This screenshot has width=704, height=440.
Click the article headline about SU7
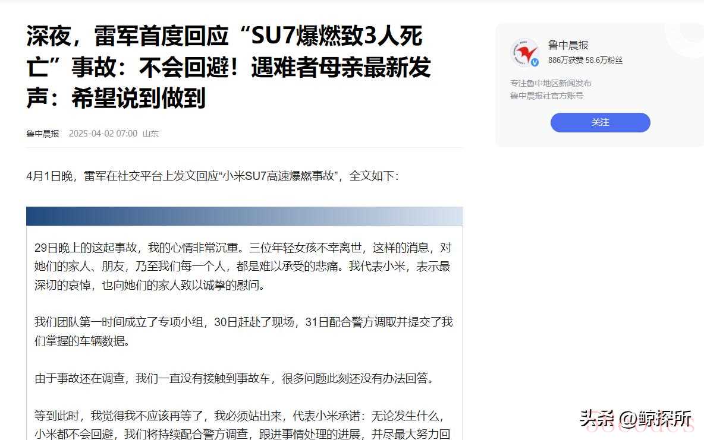pyautogui.click(x=229, y=67)
